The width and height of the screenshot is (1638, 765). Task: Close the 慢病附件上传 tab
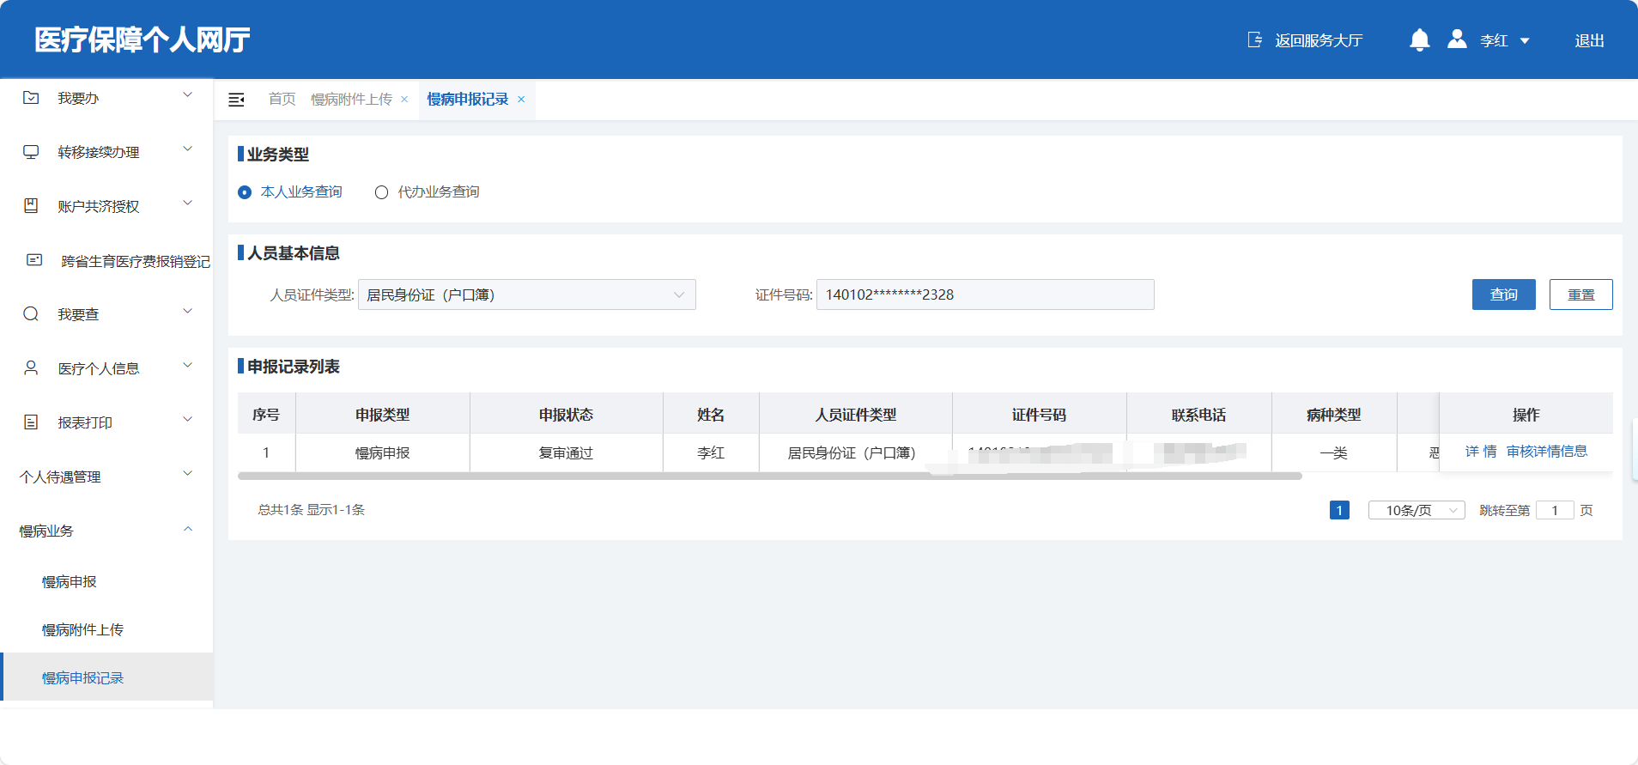[x=404, y=100]
